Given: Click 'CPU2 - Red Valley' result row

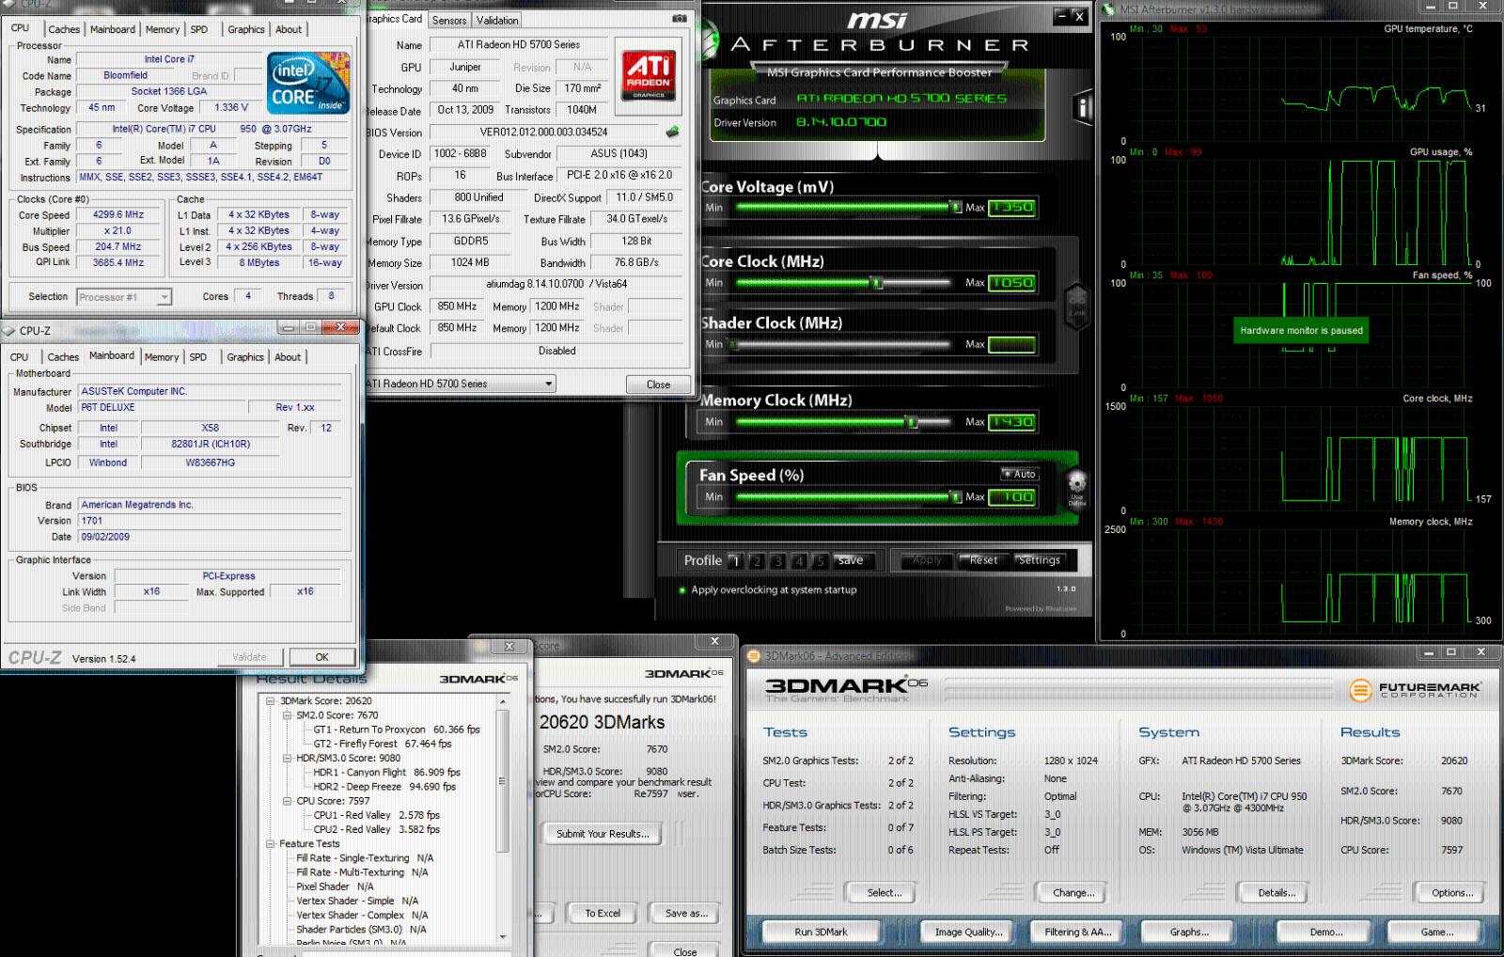Looking at the screenshot, I should 376,829.
